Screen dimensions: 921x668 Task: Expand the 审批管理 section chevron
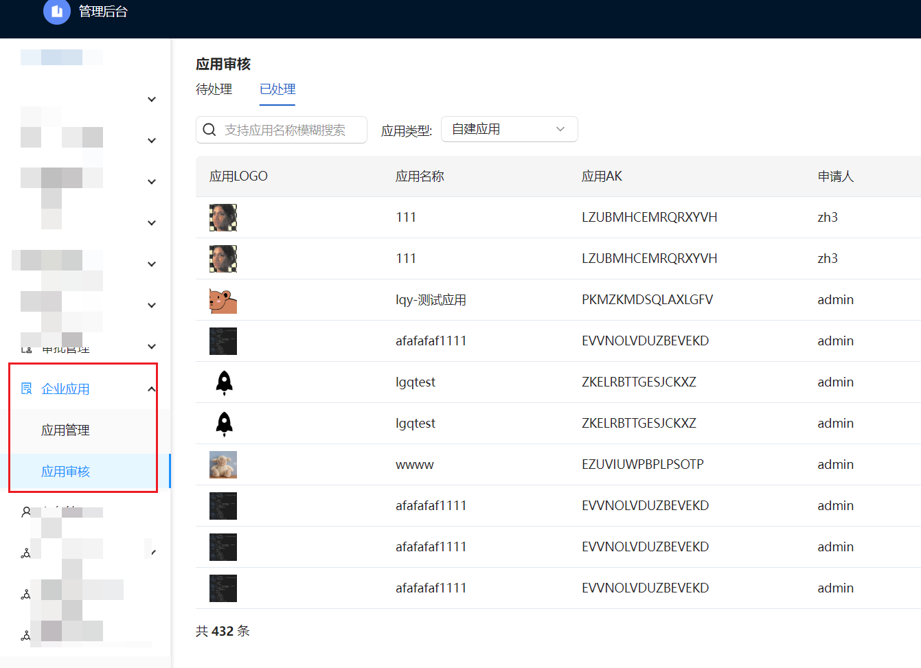(x=151, y=346)
